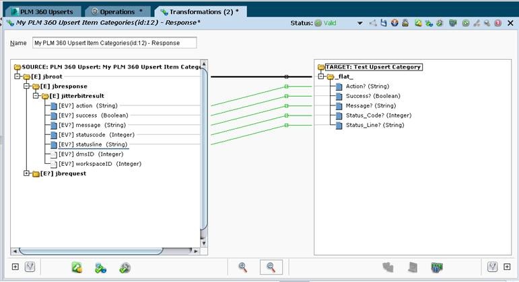Collapse the jbresponse node
519x282 pixels.
point(26,87)
